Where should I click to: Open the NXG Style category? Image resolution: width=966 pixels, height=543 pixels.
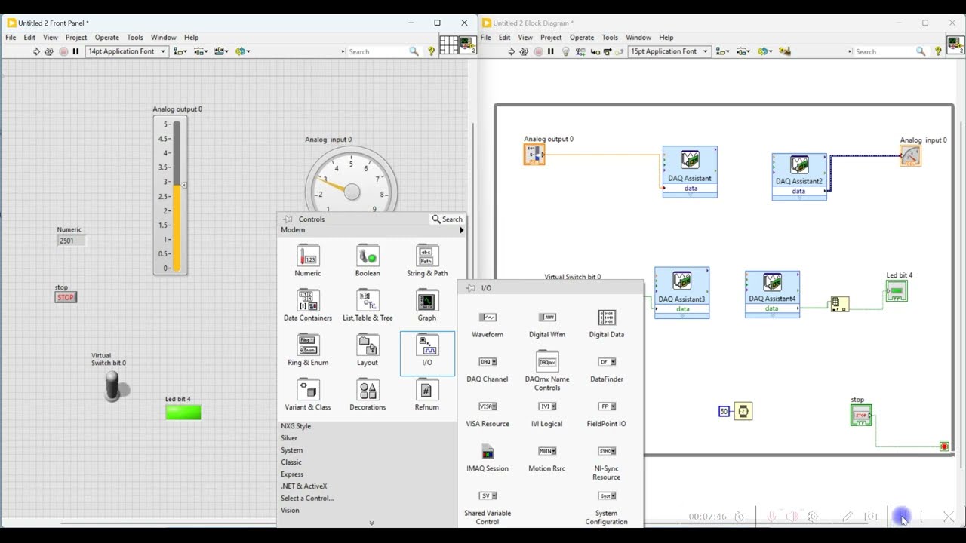(x=296, y=426)
